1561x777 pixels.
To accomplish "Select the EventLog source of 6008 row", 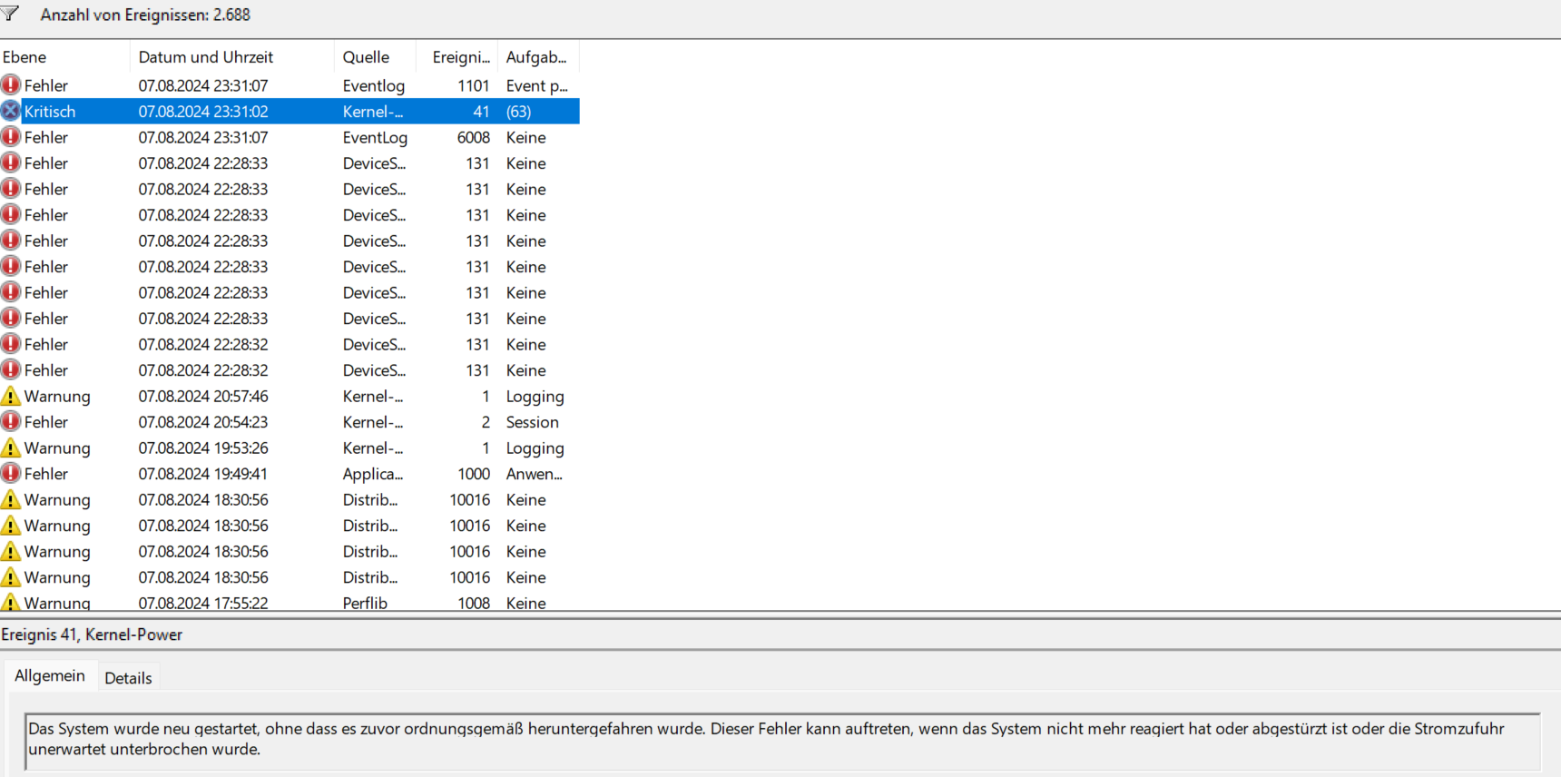I will 375,137.
